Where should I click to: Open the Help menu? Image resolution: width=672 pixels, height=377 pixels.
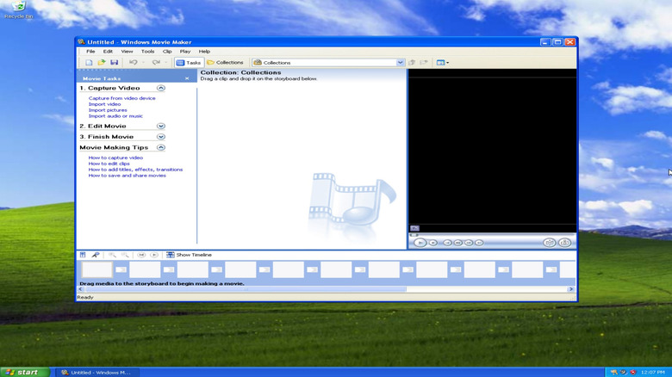204,52
